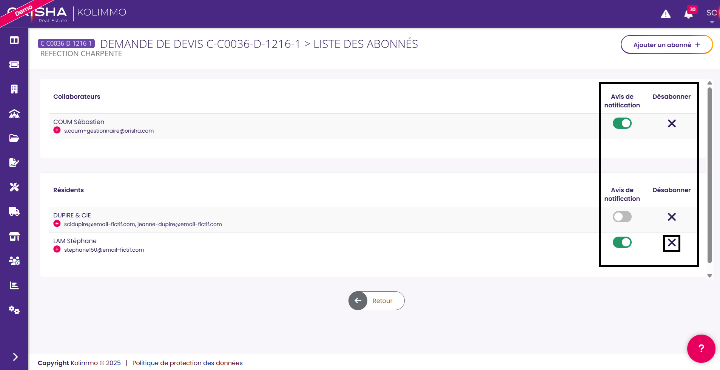Disable notification for LAM Stéphane
Image resolution: width=720 pixels, height=370 pixels.
tap(622, 242)
